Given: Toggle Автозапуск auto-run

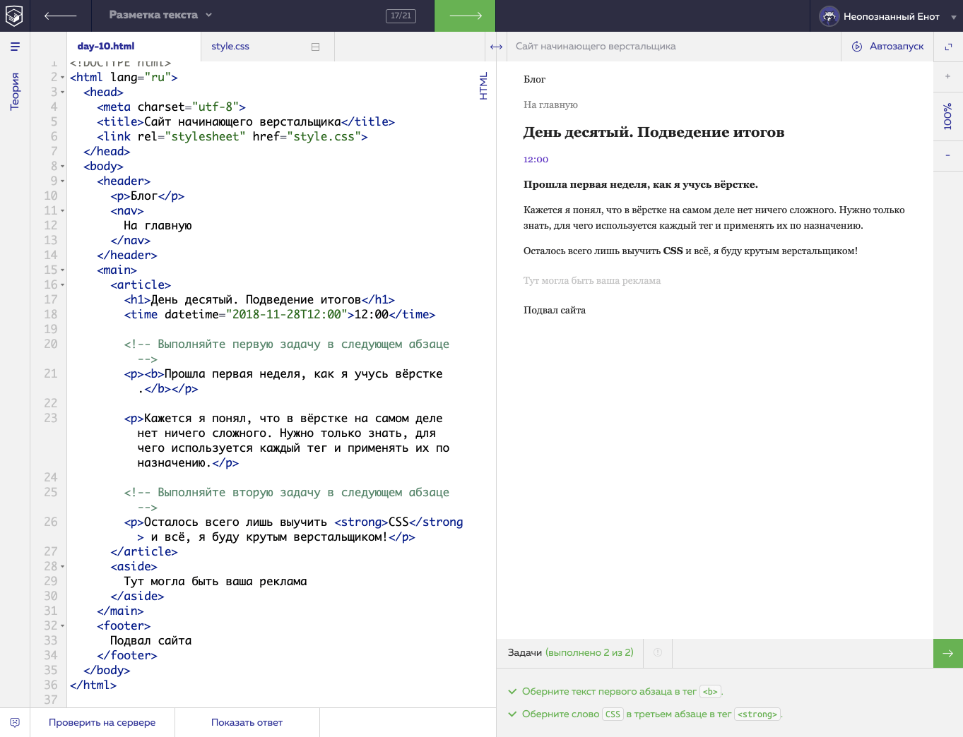Looking at the screenshot, I should [887, 47].
